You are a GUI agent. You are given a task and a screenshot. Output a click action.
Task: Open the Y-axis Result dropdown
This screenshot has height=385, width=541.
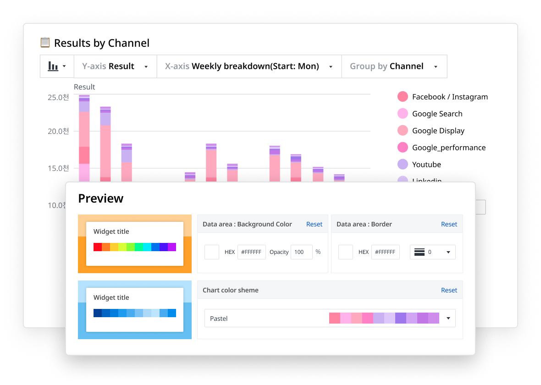(146, 66)
